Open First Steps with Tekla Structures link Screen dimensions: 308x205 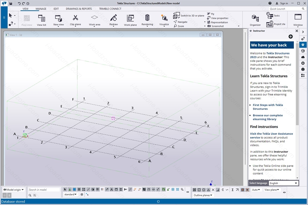(x=268, y=107)
